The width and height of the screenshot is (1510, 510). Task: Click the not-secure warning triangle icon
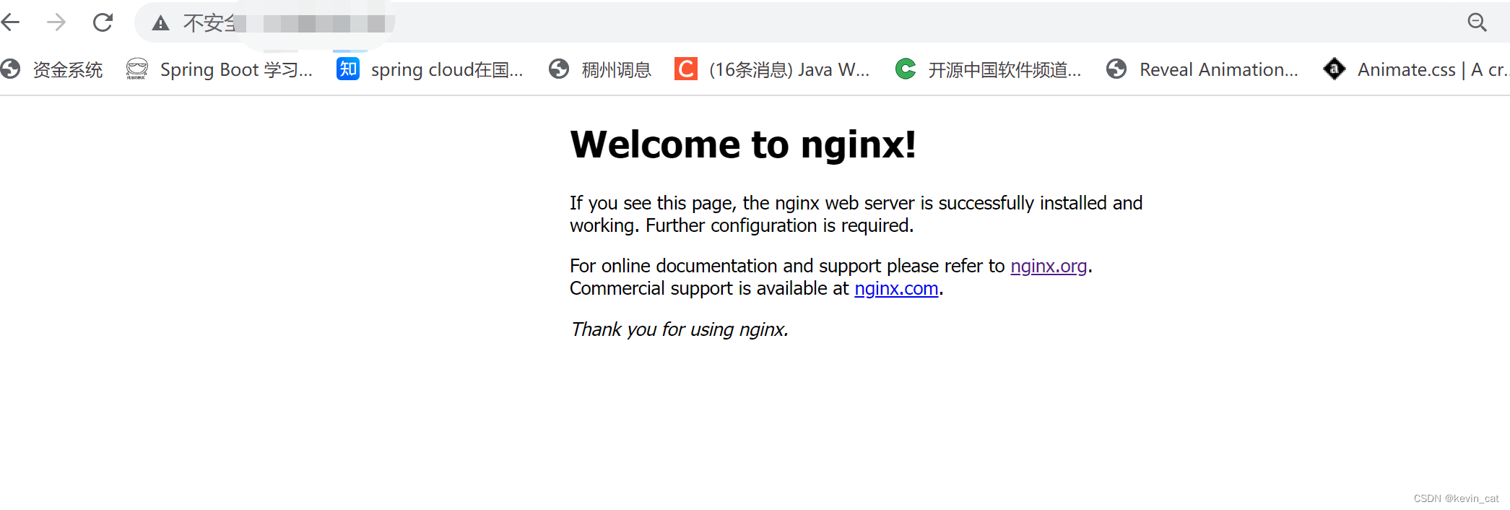160,23
